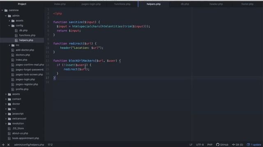Open the .DS_Store file

tap(18, 129)
